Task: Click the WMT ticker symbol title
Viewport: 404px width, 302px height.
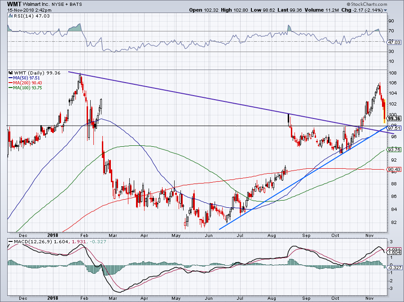Action: click(14, 4)
